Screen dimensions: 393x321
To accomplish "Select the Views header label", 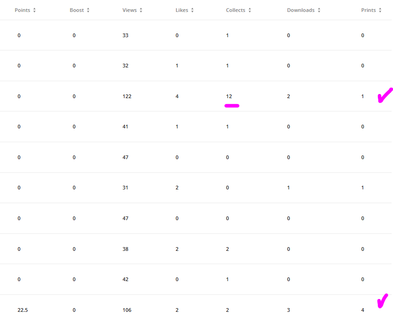I will [129, 10].
